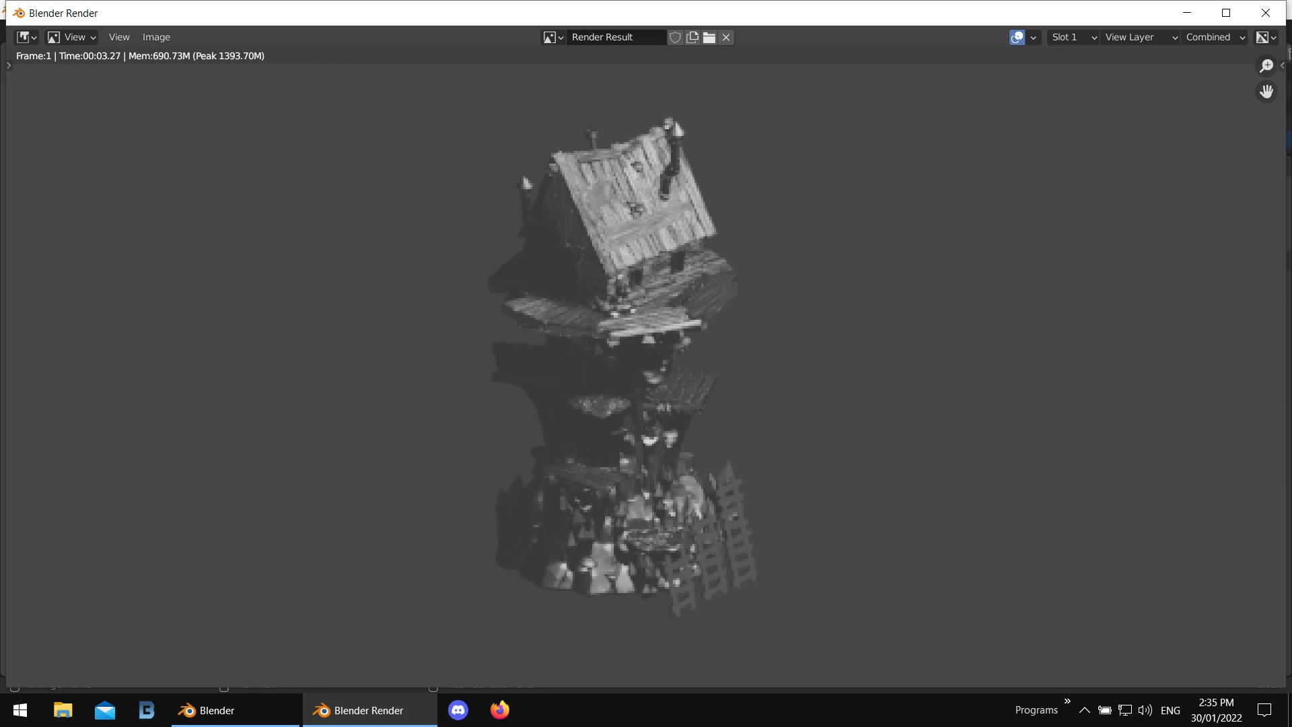Open the View Layer dropdown
The image size is (1292, 727).
1141,37
